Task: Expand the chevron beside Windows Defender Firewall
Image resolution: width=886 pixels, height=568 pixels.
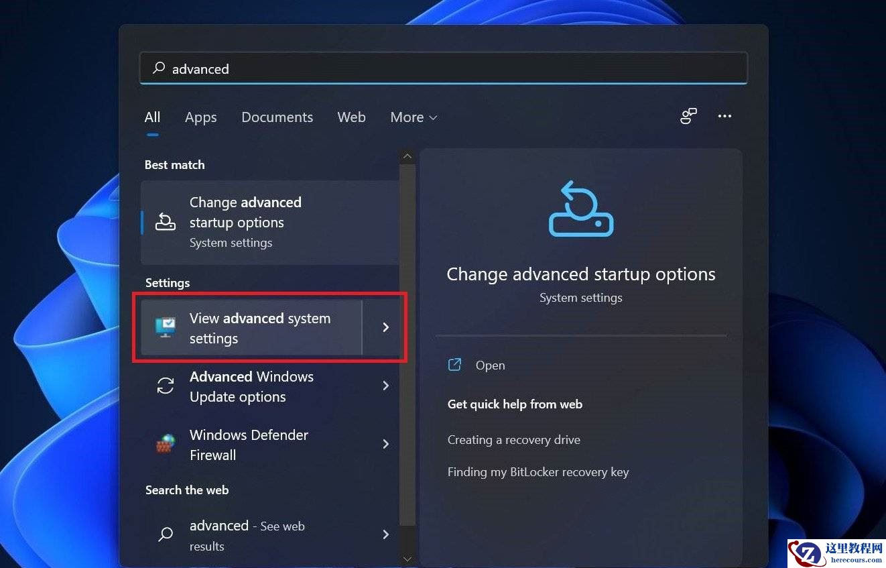Action: tap(385, 444)
